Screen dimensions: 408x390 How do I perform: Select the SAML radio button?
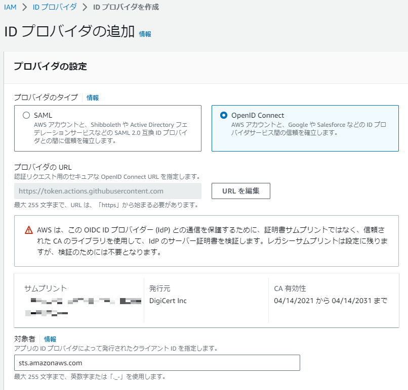click(26, 115)
